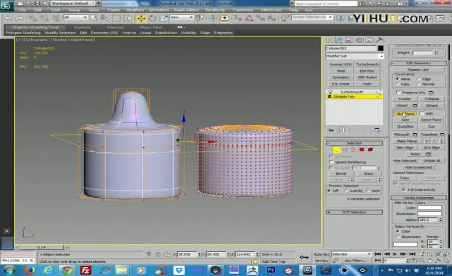Collapse the Edit Geometry rollout
The height and width of the screenshot is (276, 452).
419,63
